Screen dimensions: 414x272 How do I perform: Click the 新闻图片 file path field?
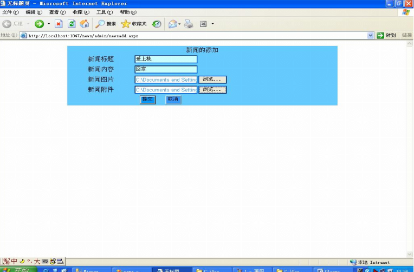166,79
